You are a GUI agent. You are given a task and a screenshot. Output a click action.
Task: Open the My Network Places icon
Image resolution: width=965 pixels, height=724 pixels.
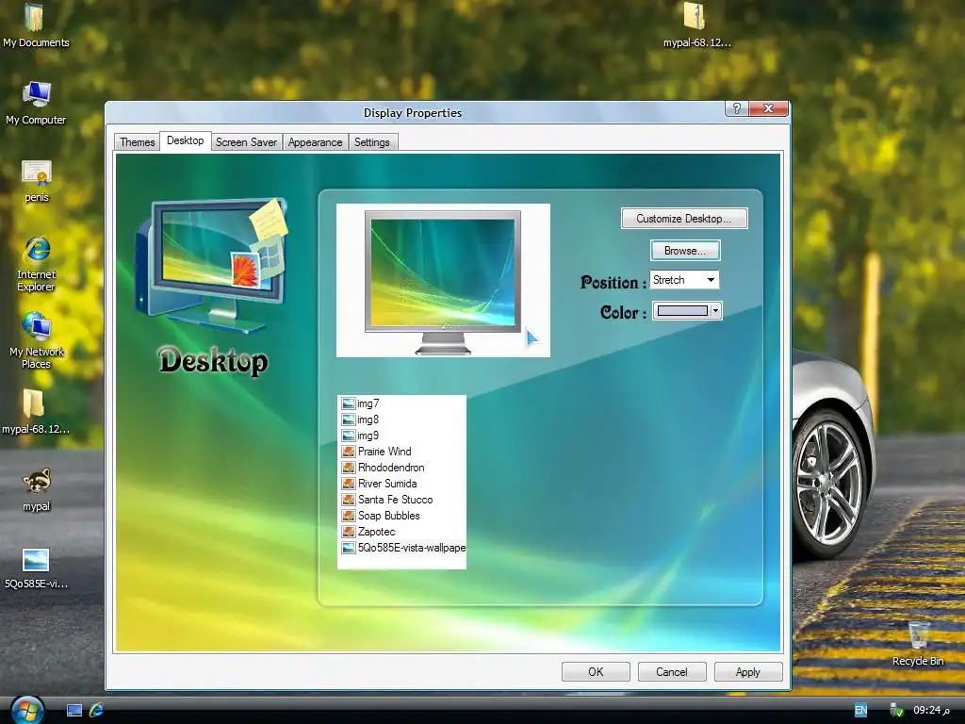pos(37,340)
